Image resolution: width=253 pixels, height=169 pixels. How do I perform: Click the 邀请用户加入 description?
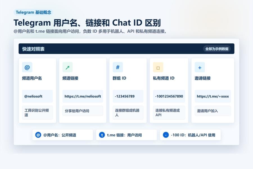click(213, 111)
